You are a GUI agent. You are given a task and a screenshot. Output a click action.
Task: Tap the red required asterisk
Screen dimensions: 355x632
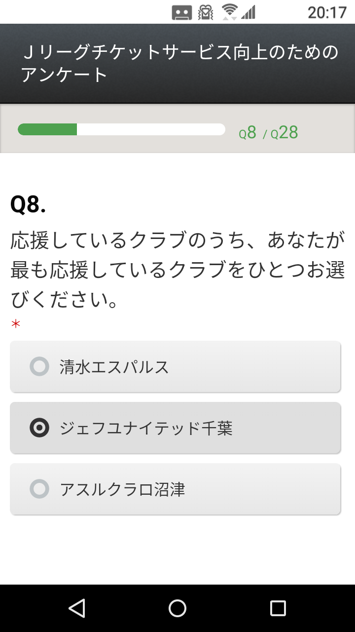click(16, 324)
